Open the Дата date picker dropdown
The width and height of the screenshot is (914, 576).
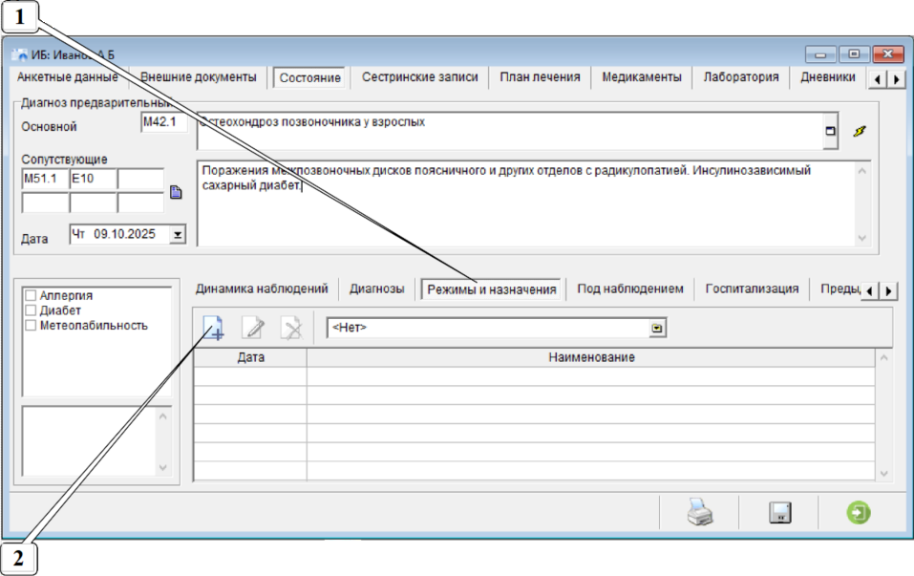pos(177,235)
